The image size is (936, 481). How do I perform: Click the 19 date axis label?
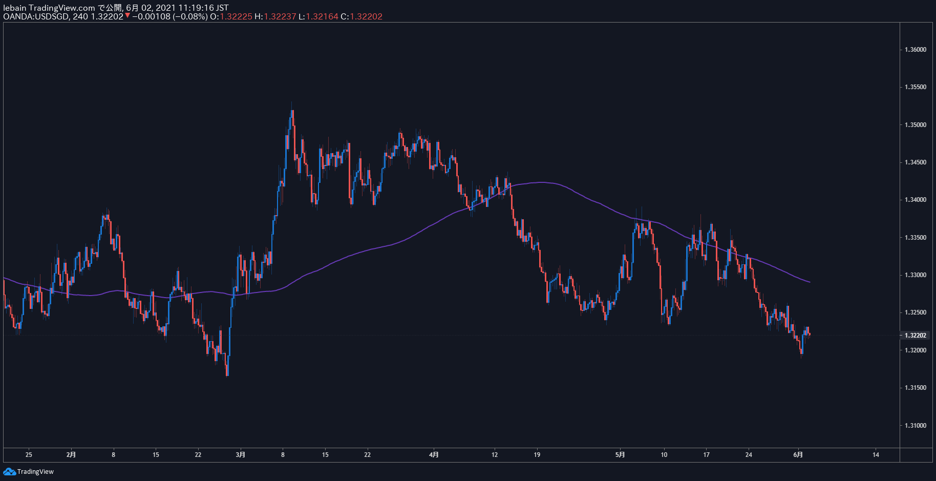[537, 454]
